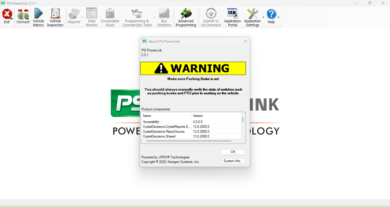The height and width of the screenshot is (207, 390).
Task: Click version cell 4.0.0.0
Action: [198, 122]
